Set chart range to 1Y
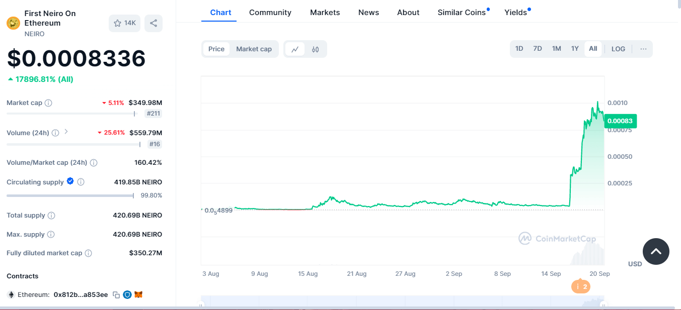 [575, 49]
